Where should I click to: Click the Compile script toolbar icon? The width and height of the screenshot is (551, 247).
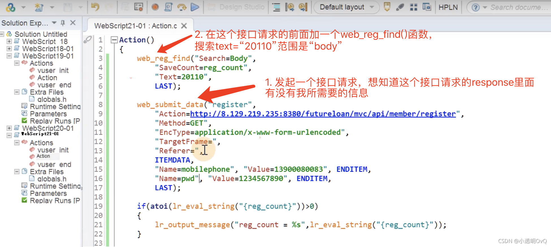pos(168,7)
